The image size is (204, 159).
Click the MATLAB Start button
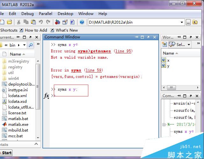click(6, 153)
